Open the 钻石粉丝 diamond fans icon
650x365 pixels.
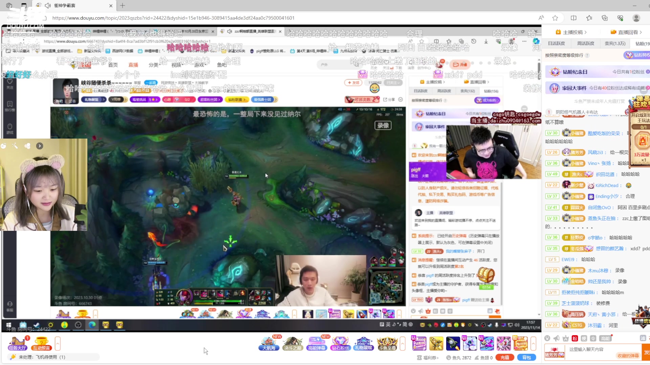tap(340, 343)
